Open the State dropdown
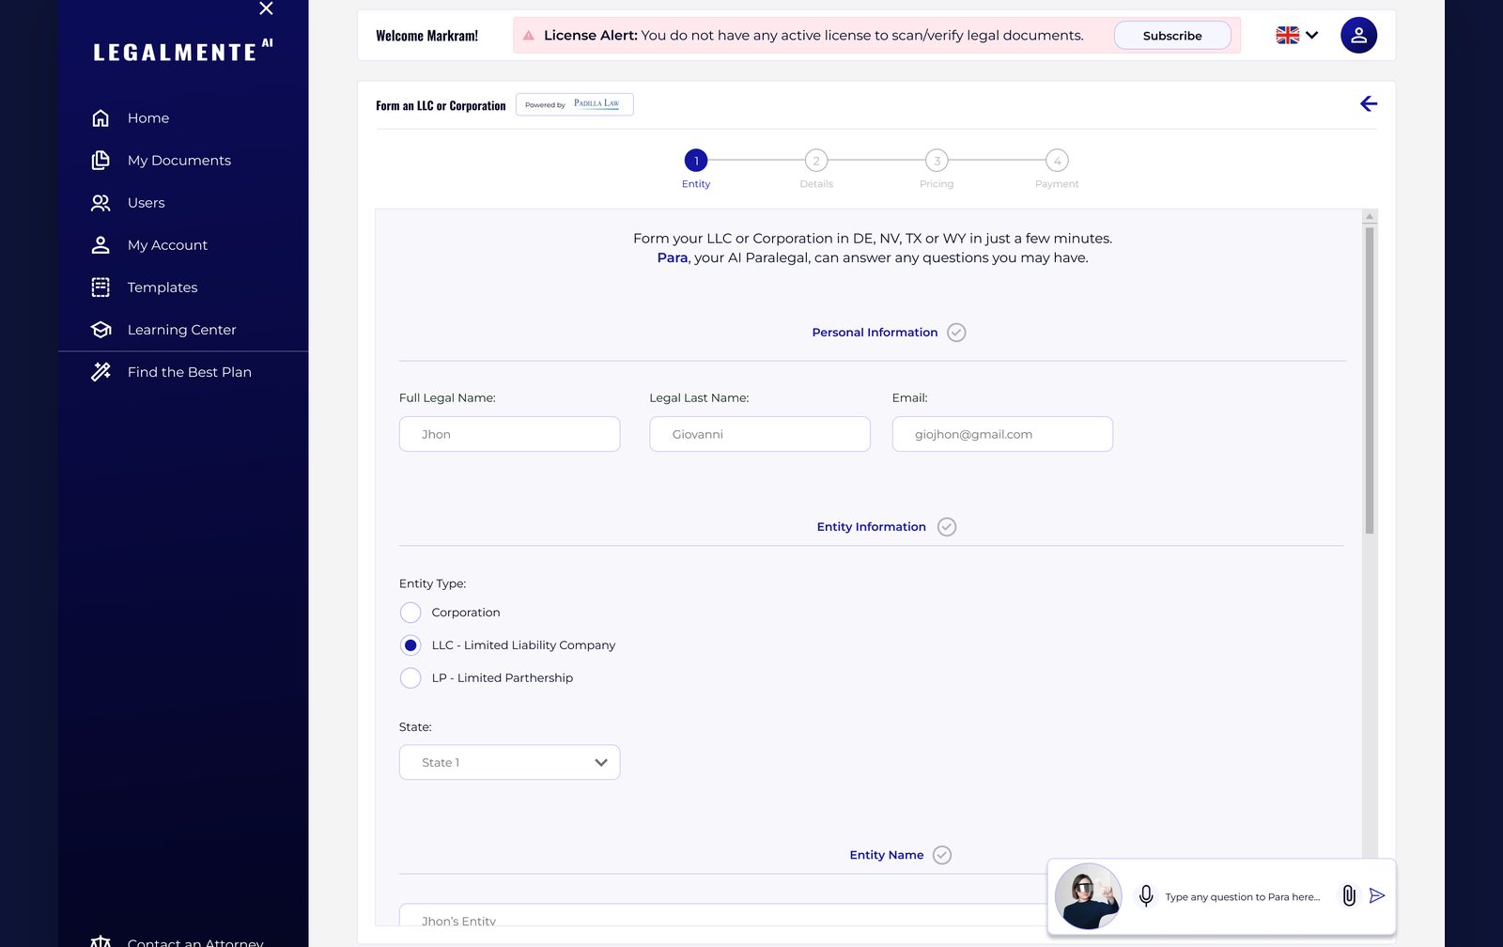 [x=509, y=763]
